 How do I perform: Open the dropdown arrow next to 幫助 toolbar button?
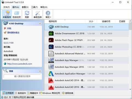point(51,17)
